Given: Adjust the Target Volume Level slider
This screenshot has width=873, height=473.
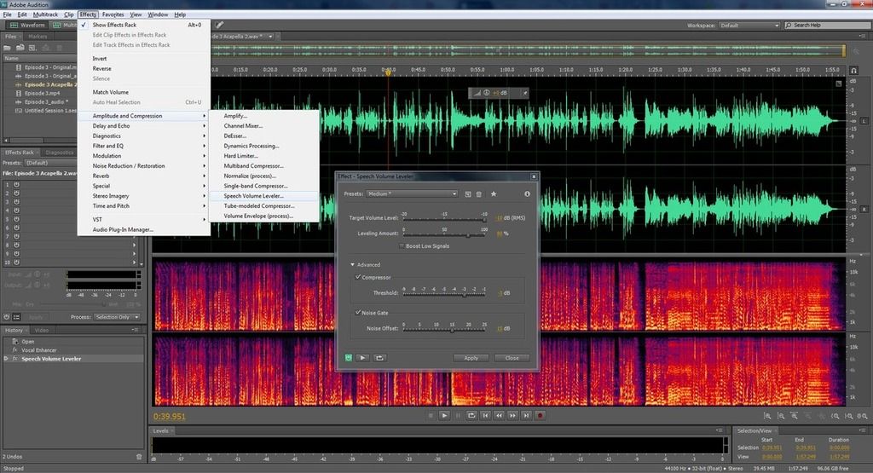Looking at the screenshot, I should [x=443, y=220].
